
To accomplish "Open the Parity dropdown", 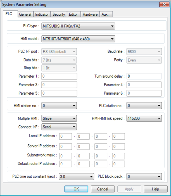I will 144,60.
